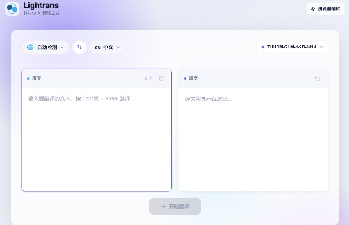This screenshot has height=225, width=349.
Task: Click the 轻量级 AI 翻译工具 subtitle
Action: pos(41,13)
